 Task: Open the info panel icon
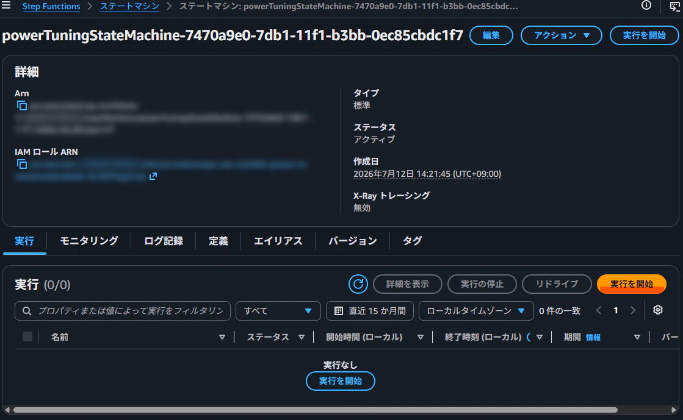pyautogui.click(x=646, y=5)
